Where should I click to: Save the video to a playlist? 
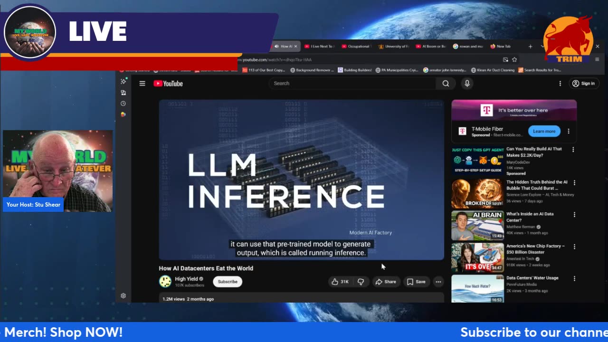pyautogui.click(x=416, y=282)
